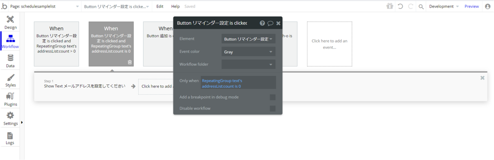Screen dimensions: 494x160
Task: Open the comment bubble in property editor
Action: pos(270,23)
